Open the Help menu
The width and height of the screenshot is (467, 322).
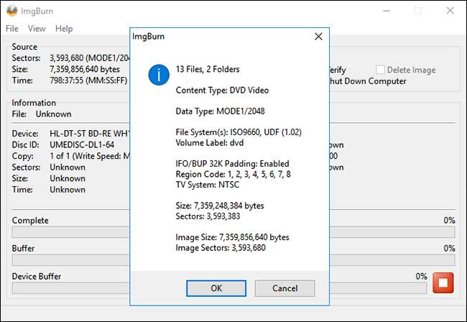tap(64, 29)
